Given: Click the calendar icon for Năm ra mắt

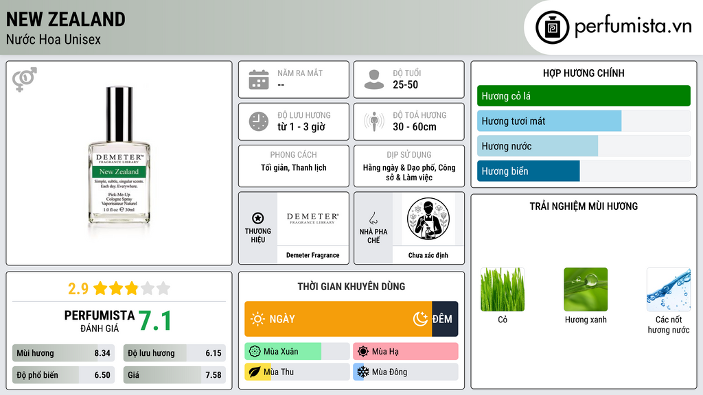Looking at the screenshot, I should coord(259,80).
